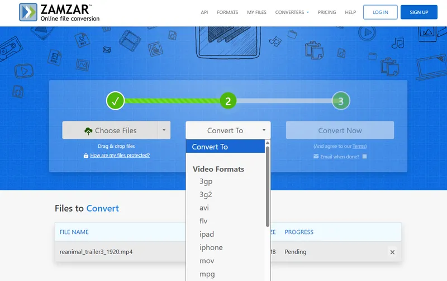Open How are my files protected link
The width and height of the screenshot is (447, 281).
pyautogui.click(x=120, y=156)
